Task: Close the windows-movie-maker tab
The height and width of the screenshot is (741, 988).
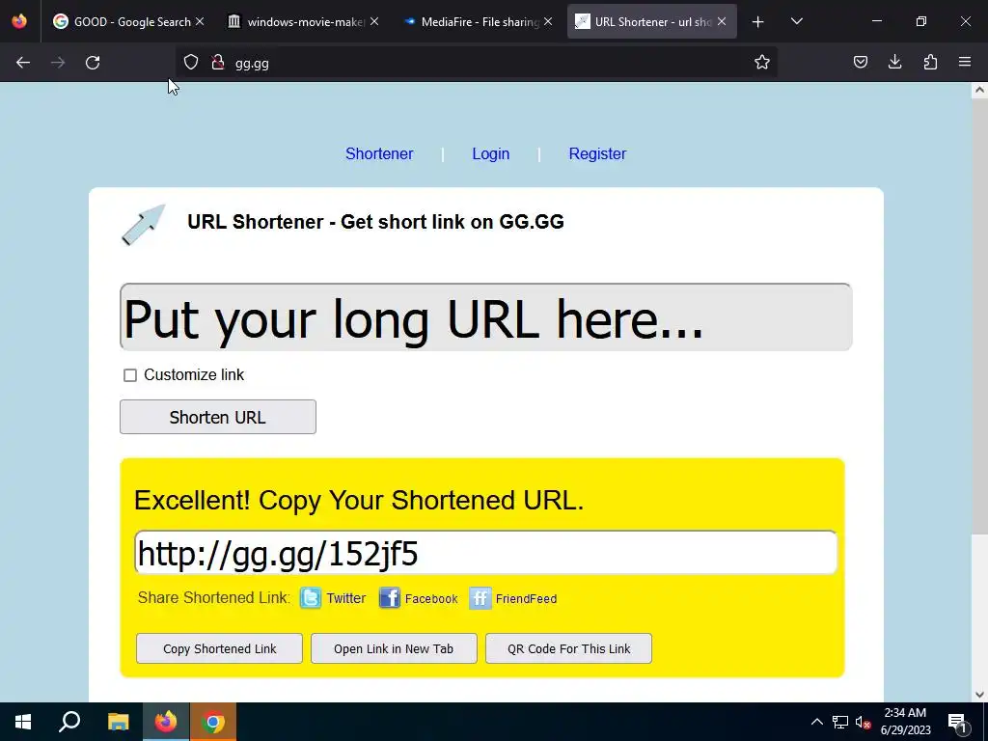Action: coord(374,21)
